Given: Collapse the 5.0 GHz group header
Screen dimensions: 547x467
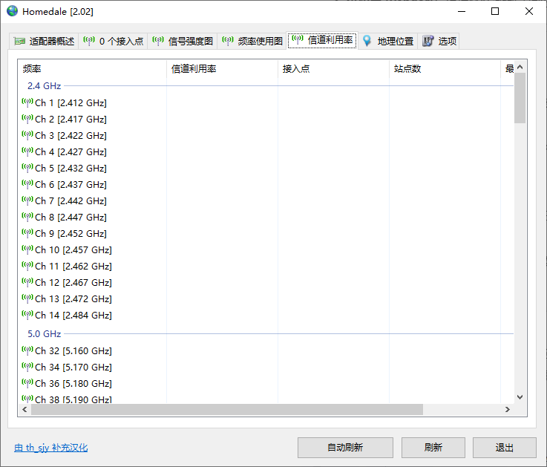Looking at the screenshot, I should [45, 333].
